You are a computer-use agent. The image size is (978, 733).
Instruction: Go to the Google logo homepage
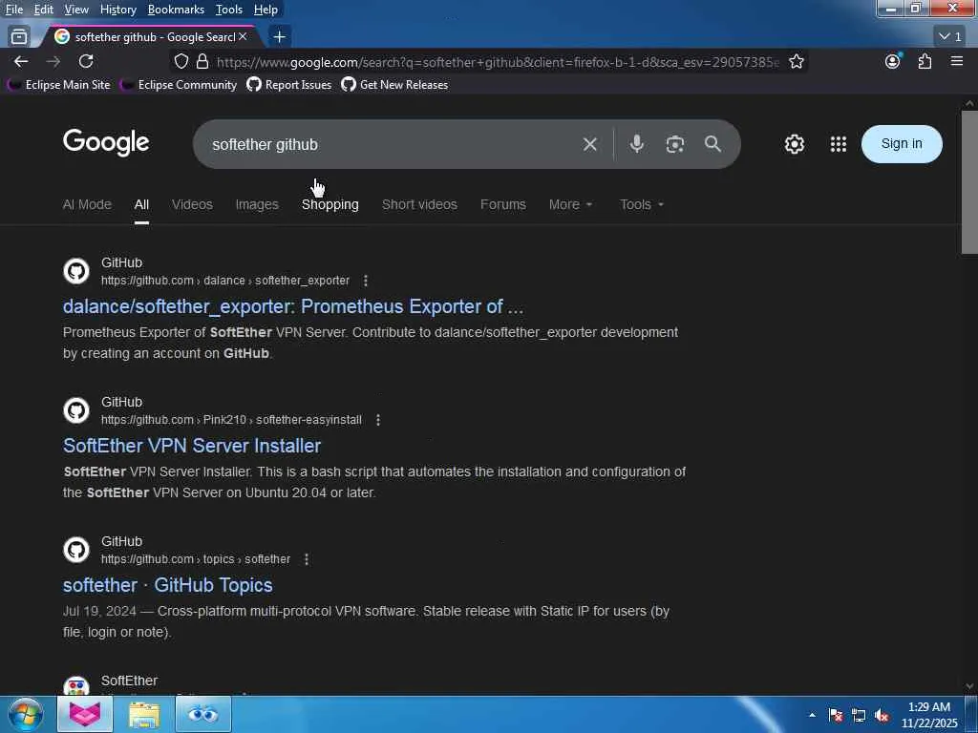tap(106, 143)
